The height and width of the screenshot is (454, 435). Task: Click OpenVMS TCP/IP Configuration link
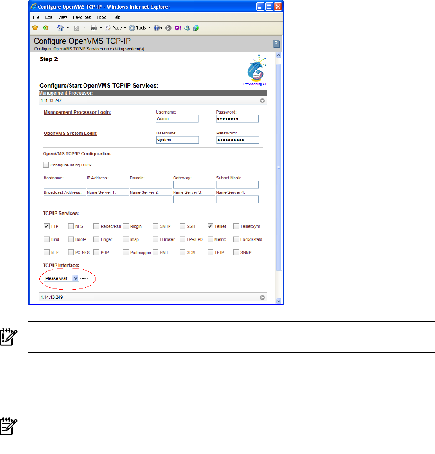77,154
